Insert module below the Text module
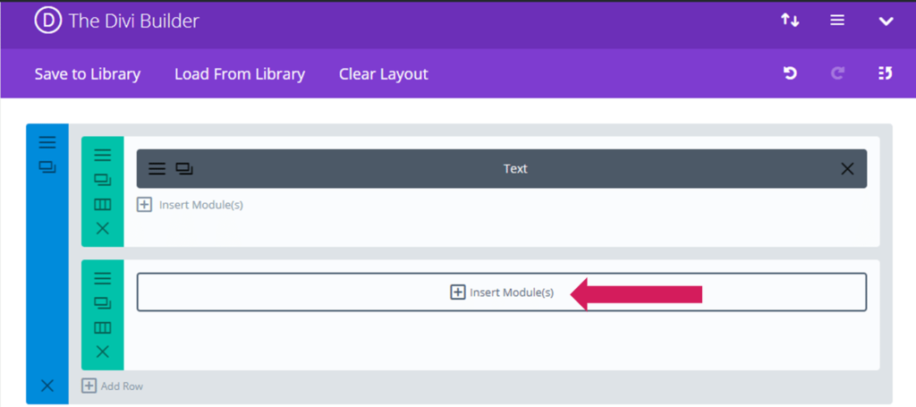This screenshot has height=407, width=916. 190,205
